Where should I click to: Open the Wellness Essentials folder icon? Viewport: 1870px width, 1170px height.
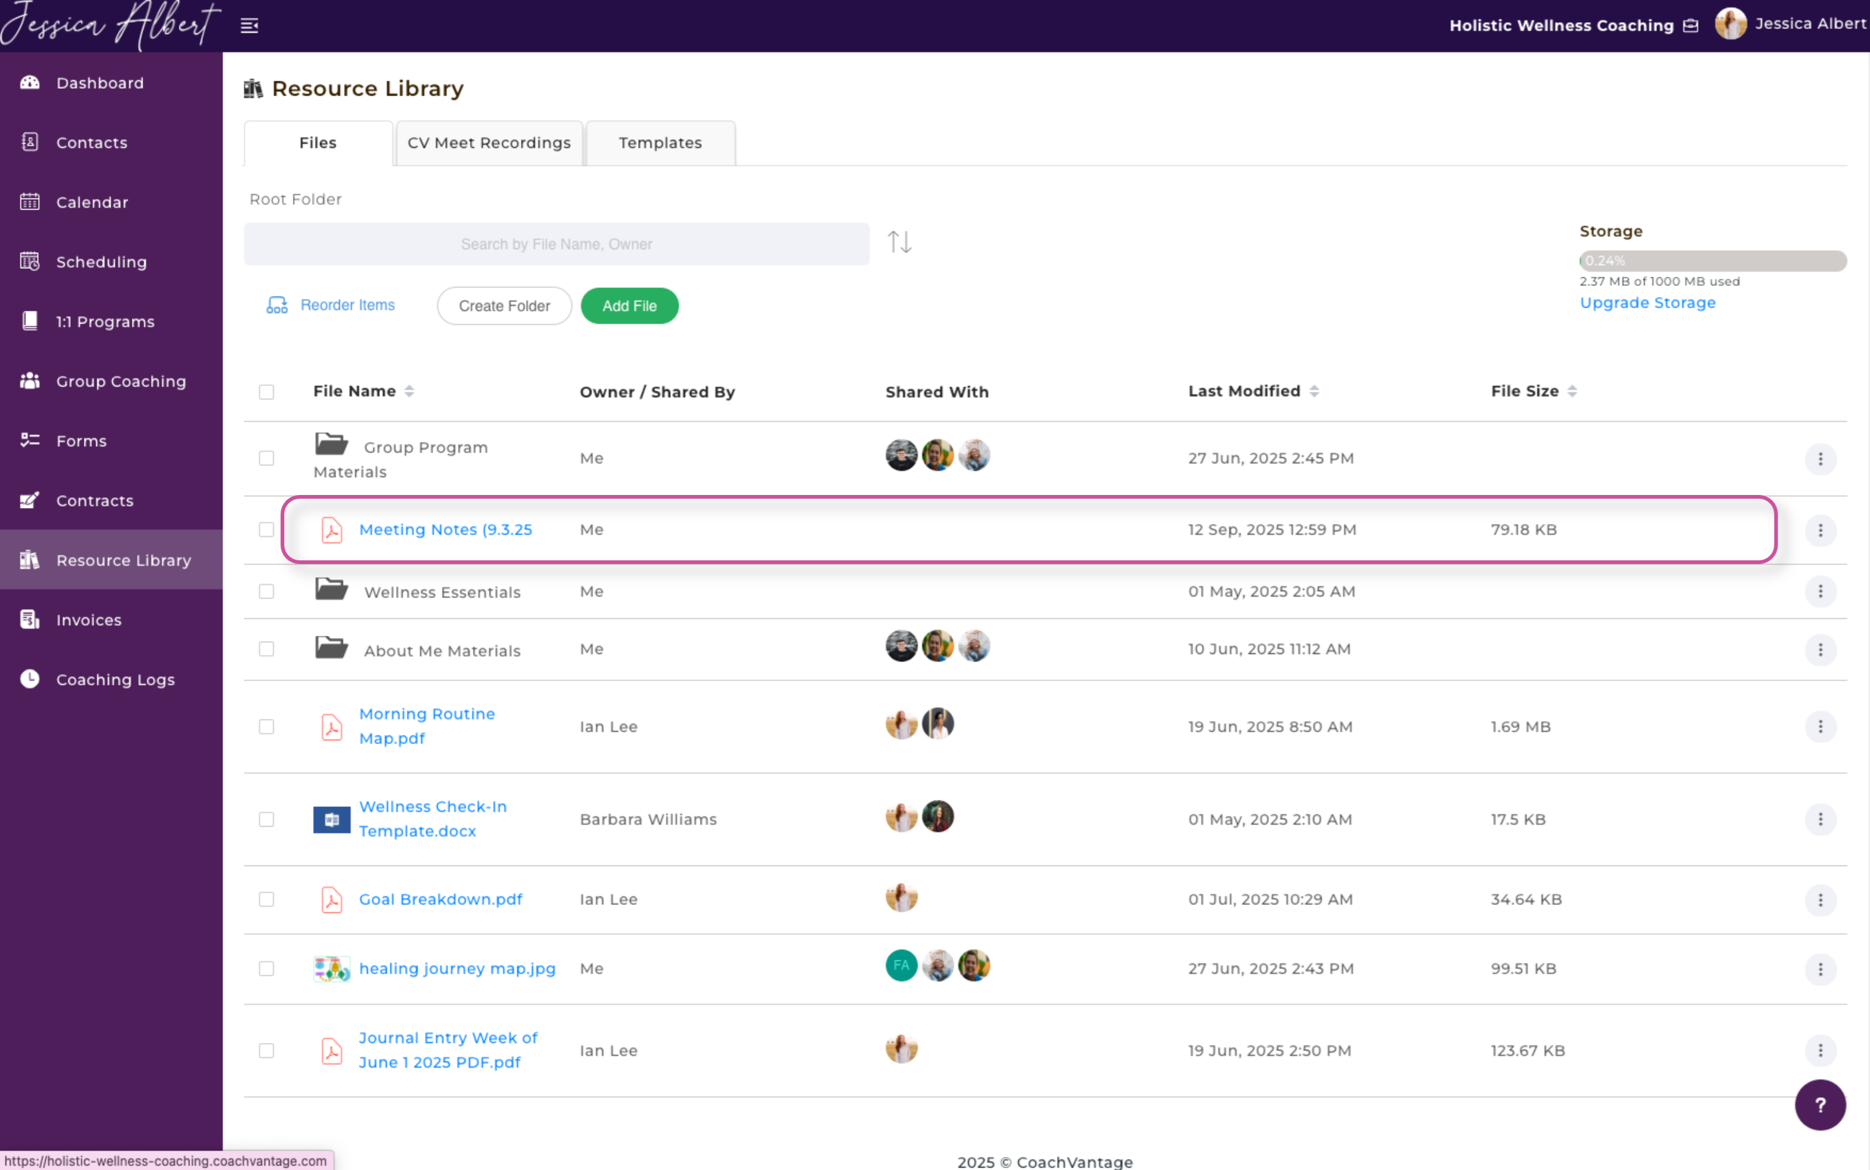click(x=331, y=590)
